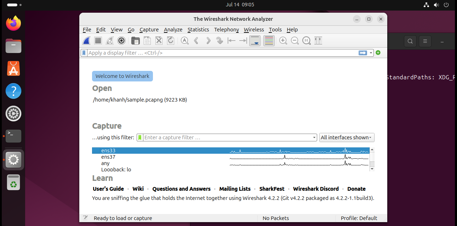Open the Wireshark Discord link
Screen dimensions: 457x226
click(x=316, y=189)
